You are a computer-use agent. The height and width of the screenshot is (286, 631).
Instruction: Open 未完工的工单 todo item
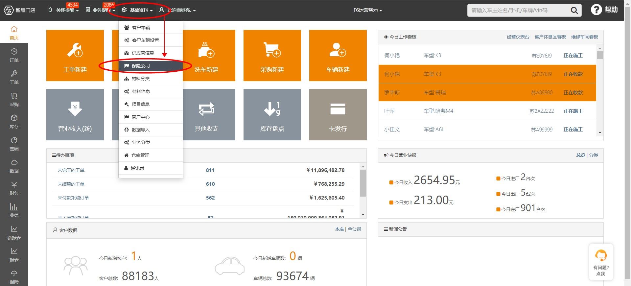pyautogui.click(x=71, y=170)
